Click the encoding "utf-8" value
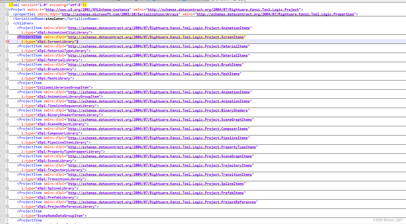Image resolution: width=406 pixels, height=224 pixels. [75, 5]
